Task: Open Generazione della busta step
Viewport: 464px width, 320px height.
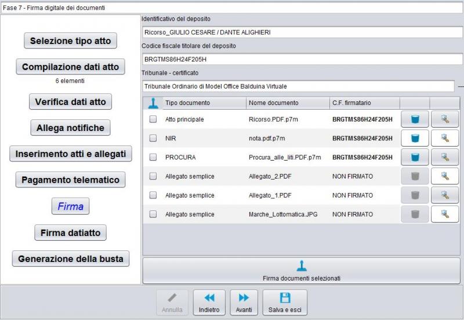Action: coord(70,259)
